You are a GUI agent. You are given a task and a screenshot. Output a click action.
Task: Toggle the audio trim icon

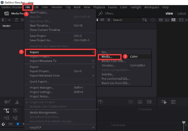click(11, 124)
